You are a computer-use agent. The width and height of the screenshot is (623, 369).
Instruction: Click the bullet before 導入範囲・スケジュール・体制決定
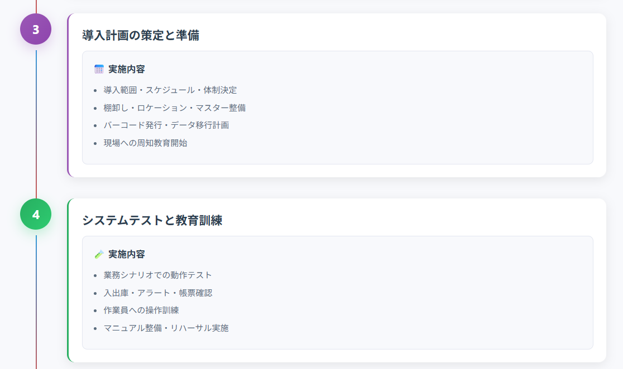click(x=95, y=90)
